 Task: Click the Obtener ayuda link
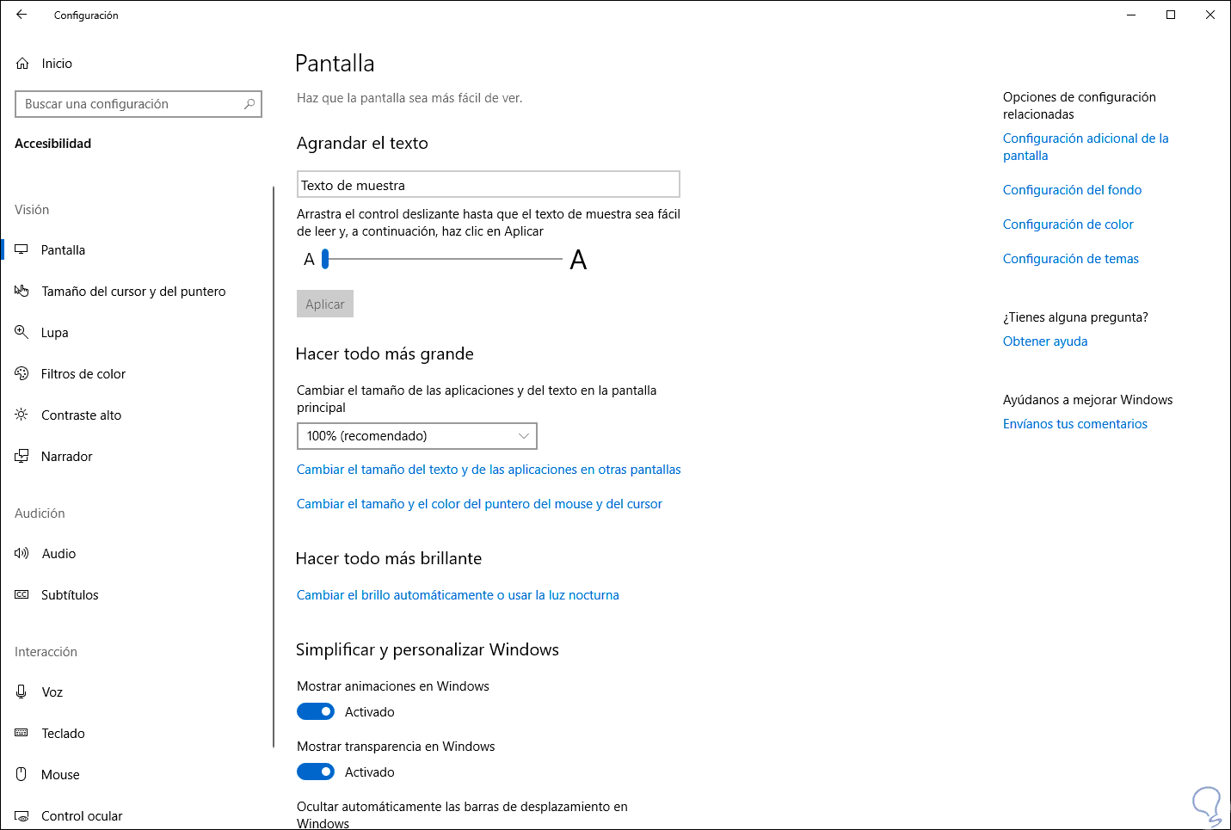tap(1044, 341)
